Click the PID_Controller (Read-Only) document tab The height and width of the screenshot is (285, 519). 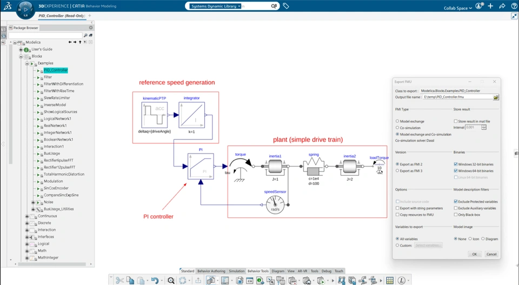click(62, 16)
